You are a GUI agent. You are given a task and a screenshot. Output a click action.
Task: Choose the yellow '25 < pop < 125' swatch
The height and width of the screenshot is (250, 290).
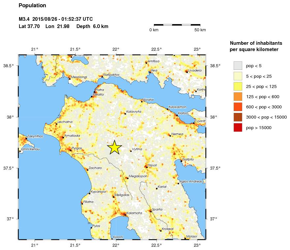click(238, 86)
